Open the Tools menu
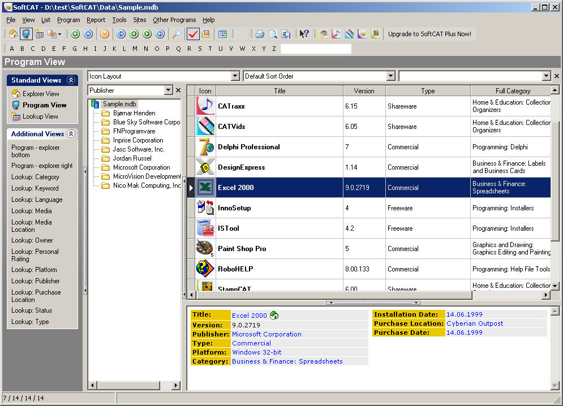This screenshot has height=406, width=563. coord(119,20)
